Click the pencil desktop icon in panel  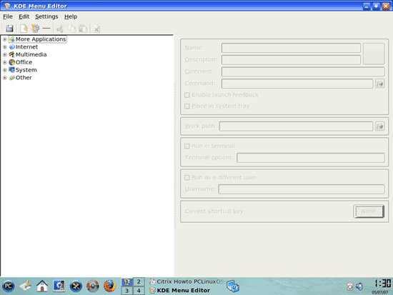[x=25, y=286]
